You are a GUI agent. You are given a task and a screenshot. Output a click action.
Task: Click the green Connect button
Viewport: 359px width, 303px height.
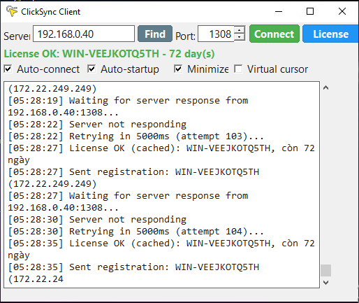click(274, 34)
